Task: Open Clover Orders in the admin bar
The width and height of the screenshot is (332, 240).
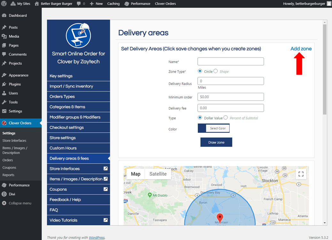Action: point(166,4)
